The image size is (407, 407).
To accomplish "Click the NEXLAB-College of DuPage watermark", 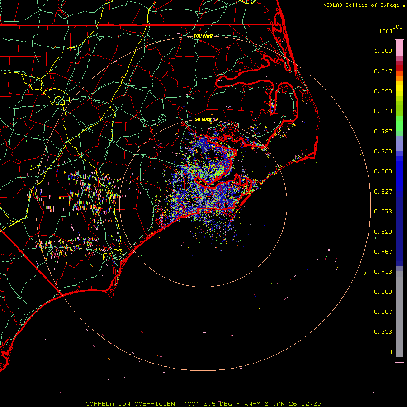I will [361, 5].
